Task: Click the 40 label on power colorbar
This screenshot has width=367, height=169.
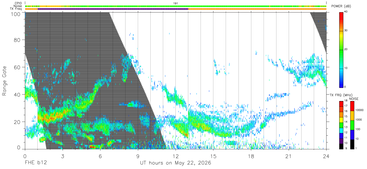Action: [346, 12]
